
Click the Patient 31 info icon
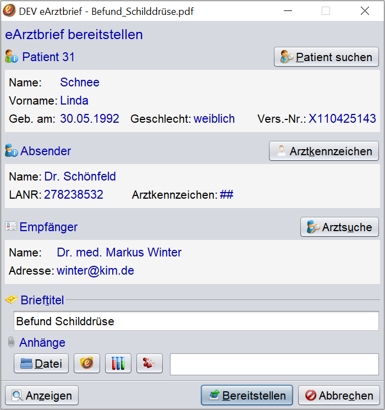click(12, 57)
